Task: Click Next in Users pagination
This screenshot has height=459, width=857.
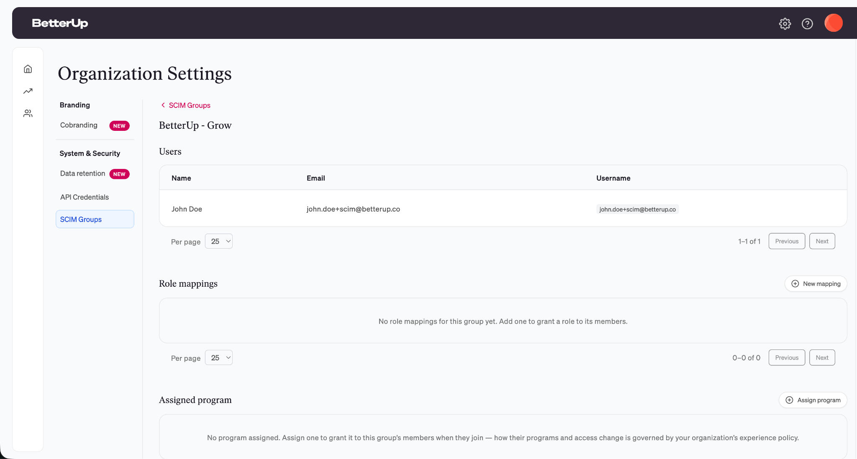Action: 822,241
